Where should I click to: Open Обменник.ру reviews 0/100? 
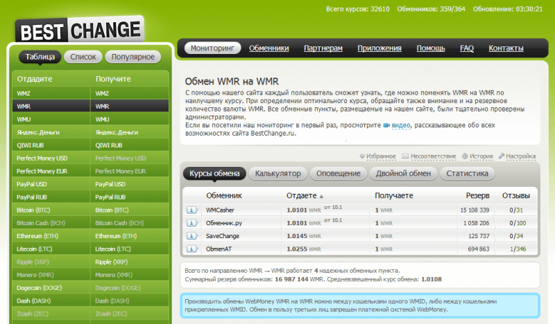pos(518,224)
